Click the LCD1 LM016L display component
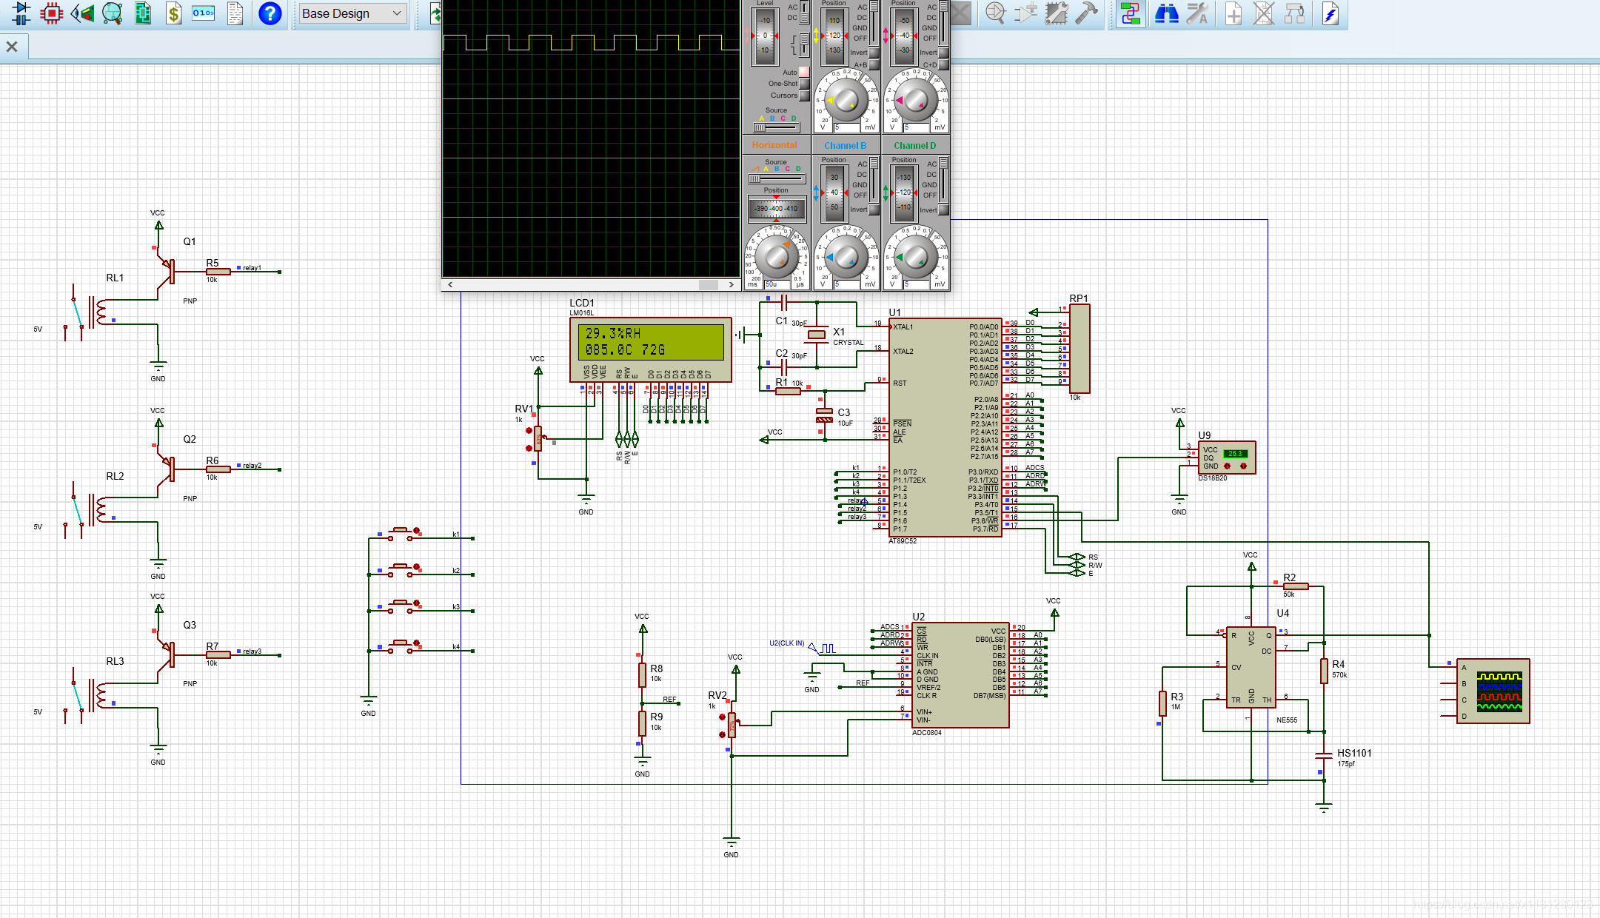Viewport: 1600px width, 918px height. [650, 349]
